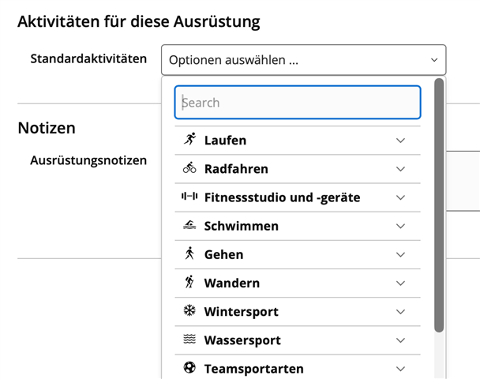
Task: Expand the Radfahren category chevron
Action: pos(400,169)
